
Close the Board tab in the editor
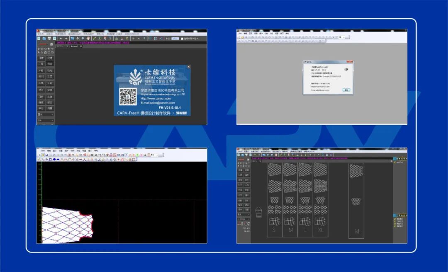click(81, 46)
